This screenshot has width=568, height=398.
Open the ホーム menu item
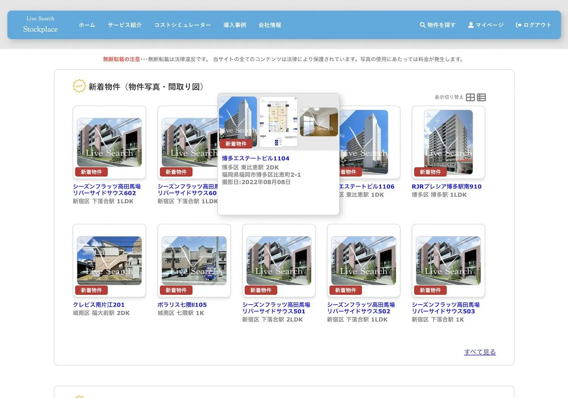click(x=87, y=25)
